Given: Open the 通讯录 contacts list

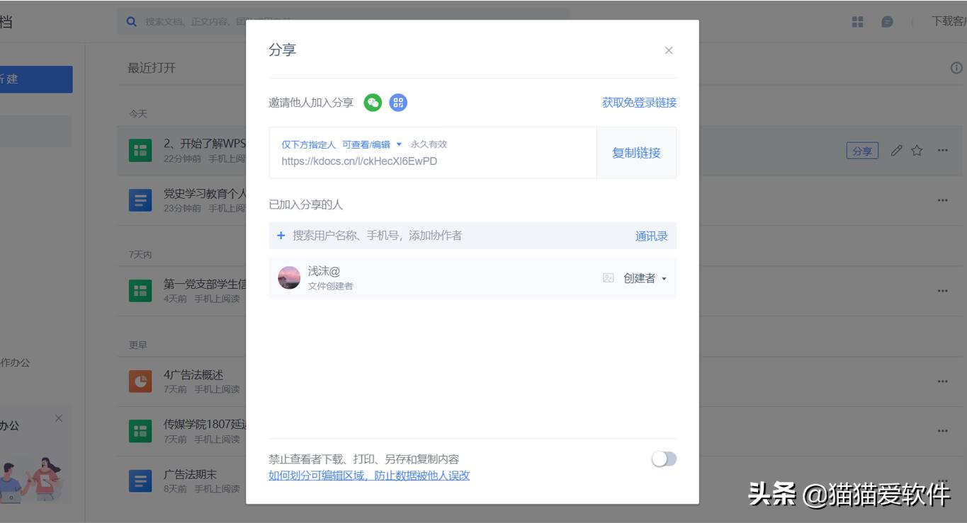Looking at the screenshot, I should click(x=650, y=236).
